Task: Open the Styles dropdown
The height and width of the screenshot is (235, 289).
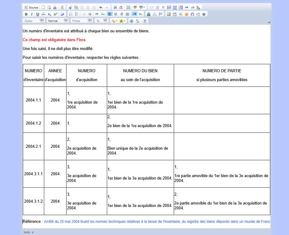Action: [x=34, y=21]
